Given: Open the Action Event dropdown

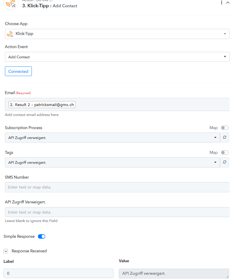Looking at the screenshot, I should [117, 57].
